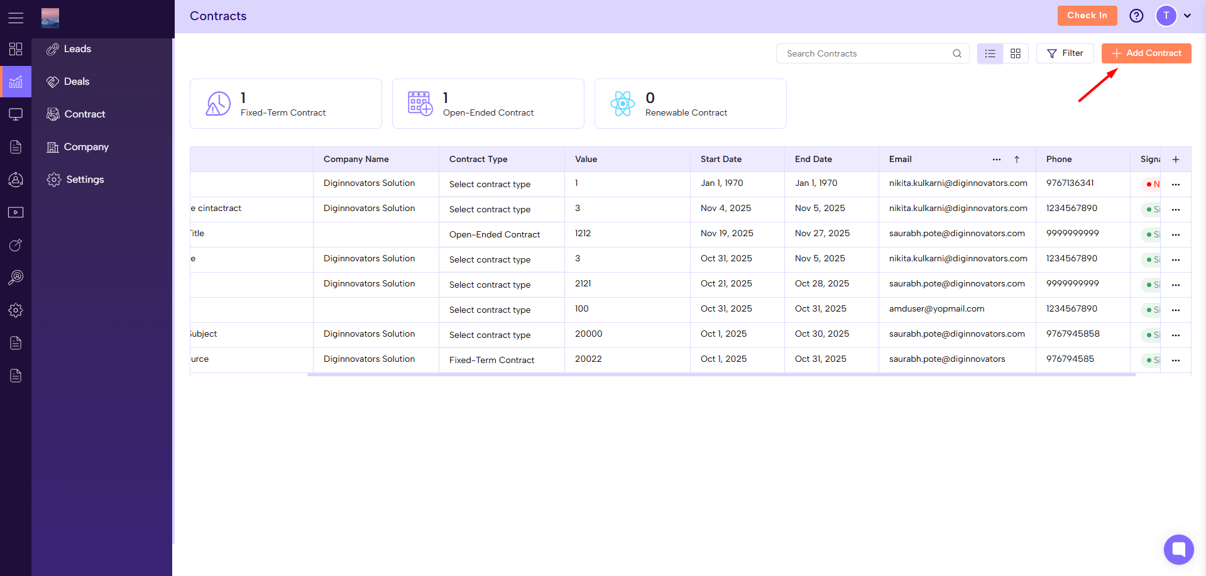This screenshot has height=576, width=1206.
Task: Open the chat support bubble
Action: pyautogui.click(x=1178, y=550)
